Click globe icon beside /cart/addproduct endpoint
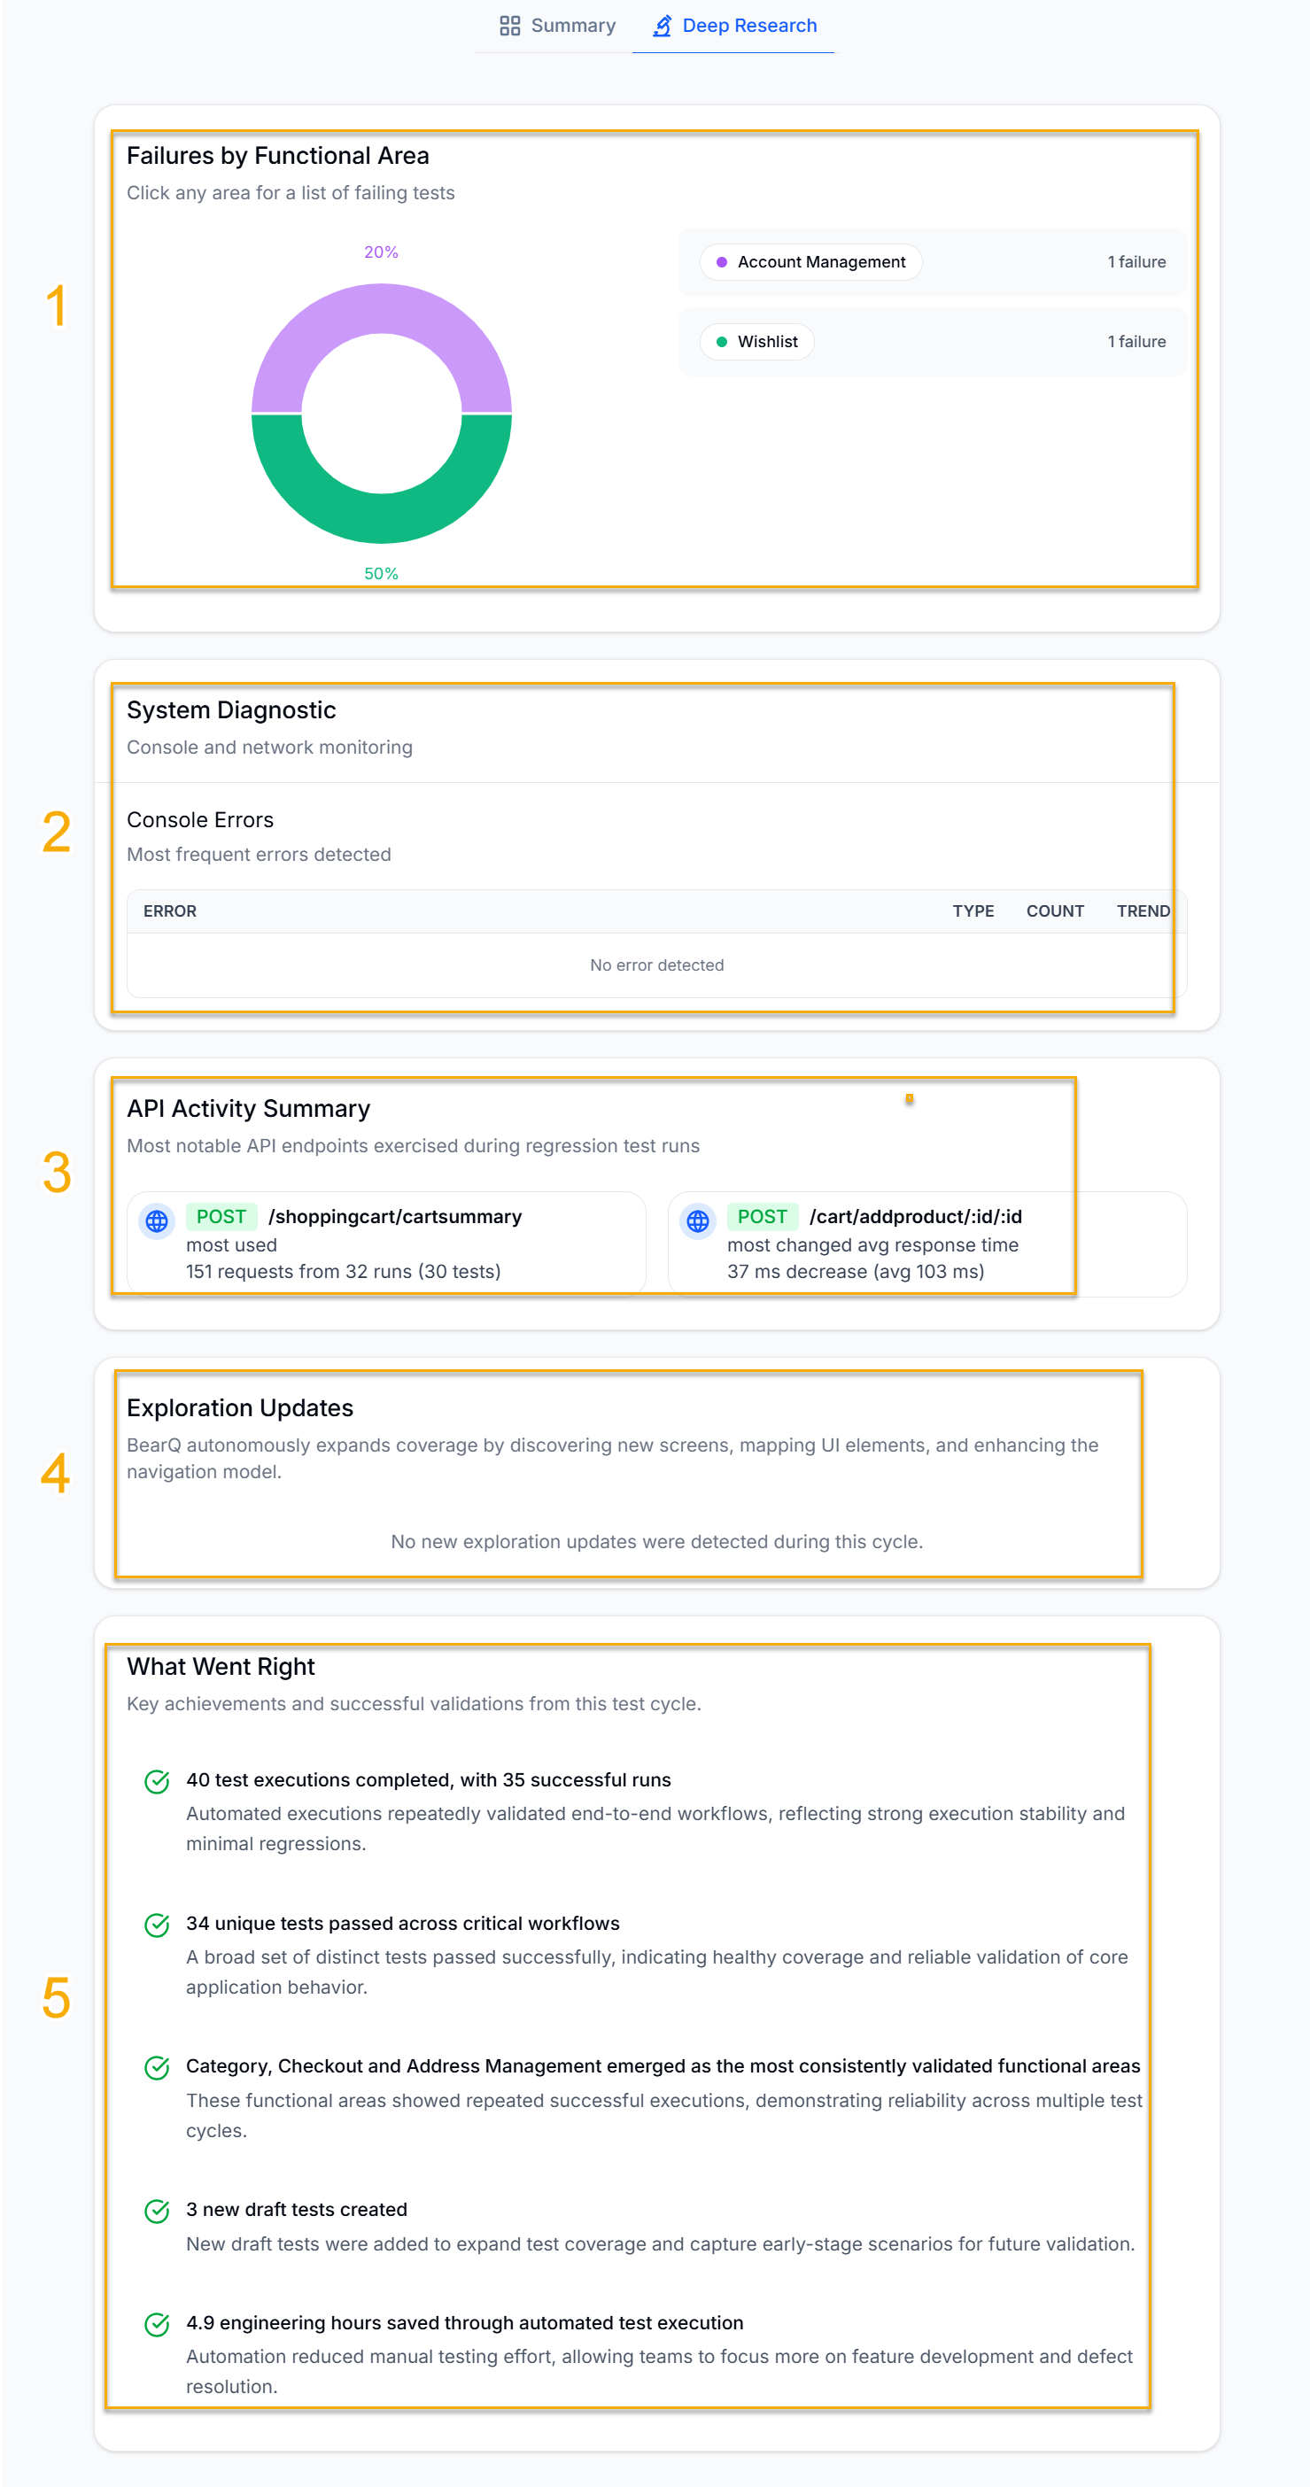 pos(698,1221)
